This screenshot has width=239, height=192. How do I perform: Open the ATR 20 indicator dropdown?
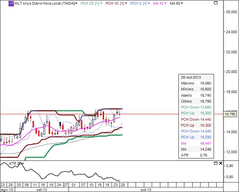tap(23, 163)
